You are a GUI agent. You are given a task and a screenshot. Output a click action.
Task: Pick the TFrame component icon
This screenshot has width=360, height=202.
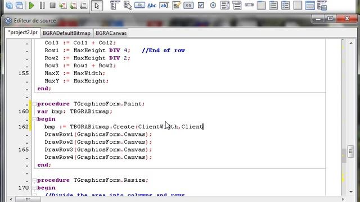click(310, 5)
